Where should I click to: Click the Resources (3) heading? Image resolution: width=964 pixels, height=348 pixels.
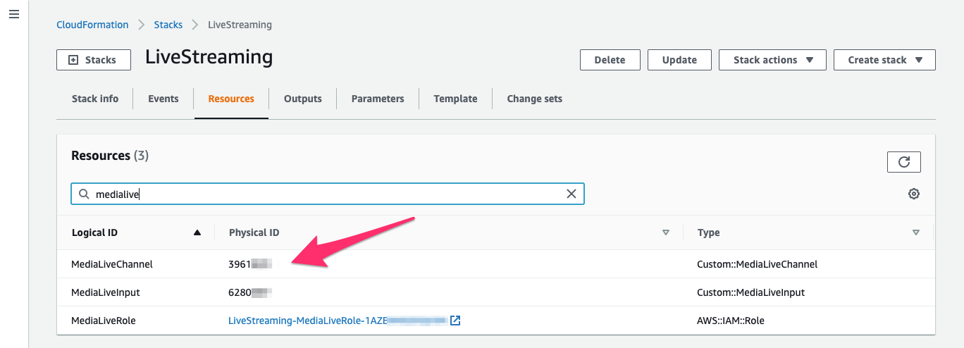click(110, 156)
